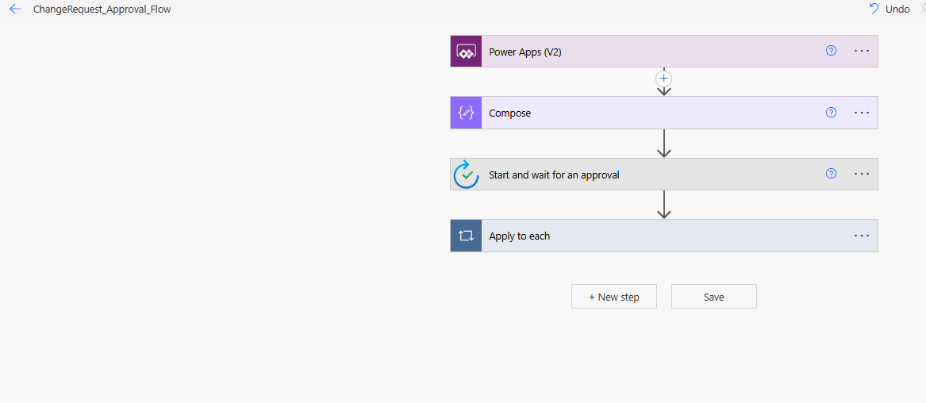Add a new step to the flow
This screenshot has height=403, width=926.
click(x=613, y=297)
